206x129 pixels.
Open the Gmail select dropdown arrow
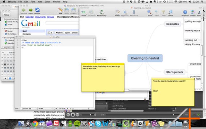point(51,33)
